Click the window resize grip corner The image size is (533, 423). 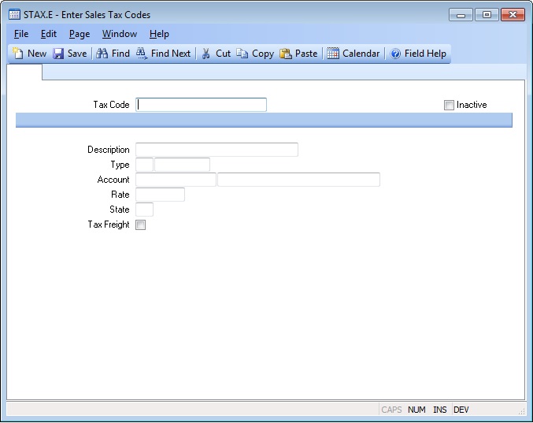(x=521, y=411)
